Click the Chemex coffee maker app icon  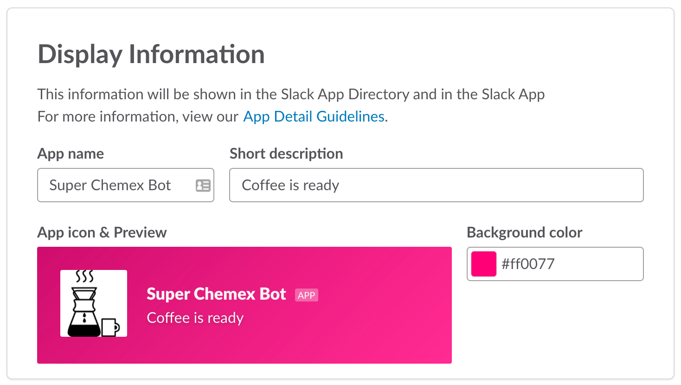pyautogui.click(x=93, y=303)
